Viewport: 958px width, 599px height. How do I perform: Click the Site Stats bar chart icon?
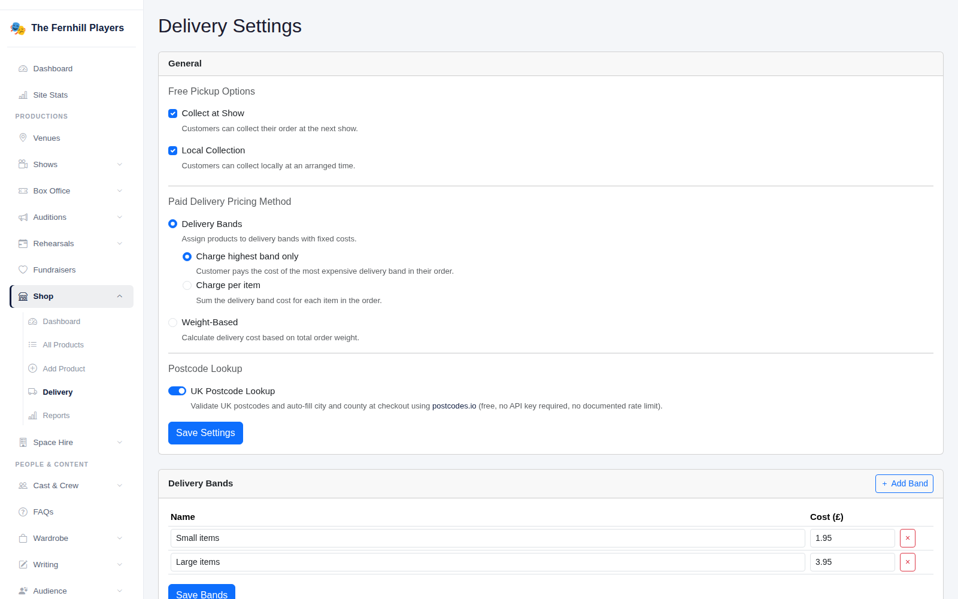tap(23, 95)
